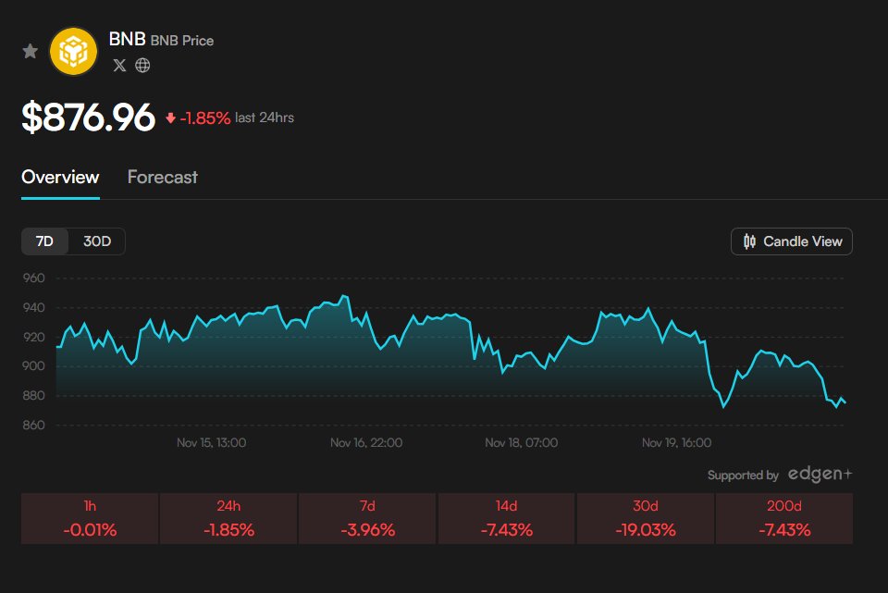Click the 24h performance cell showing -1.85%
This screenshot has width=888, height=593.
coord(228,518)
